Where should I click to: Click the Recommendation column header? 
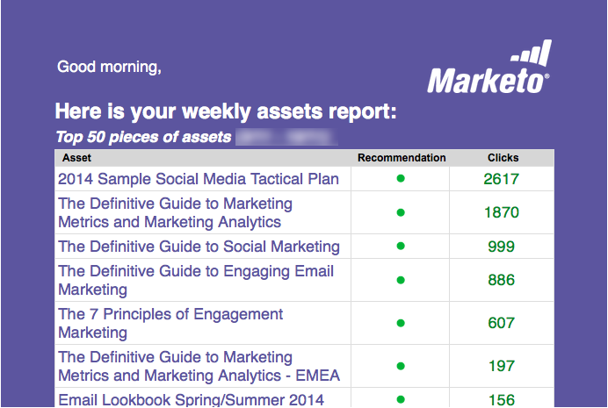pyautogui.click(x=402, y=158)
